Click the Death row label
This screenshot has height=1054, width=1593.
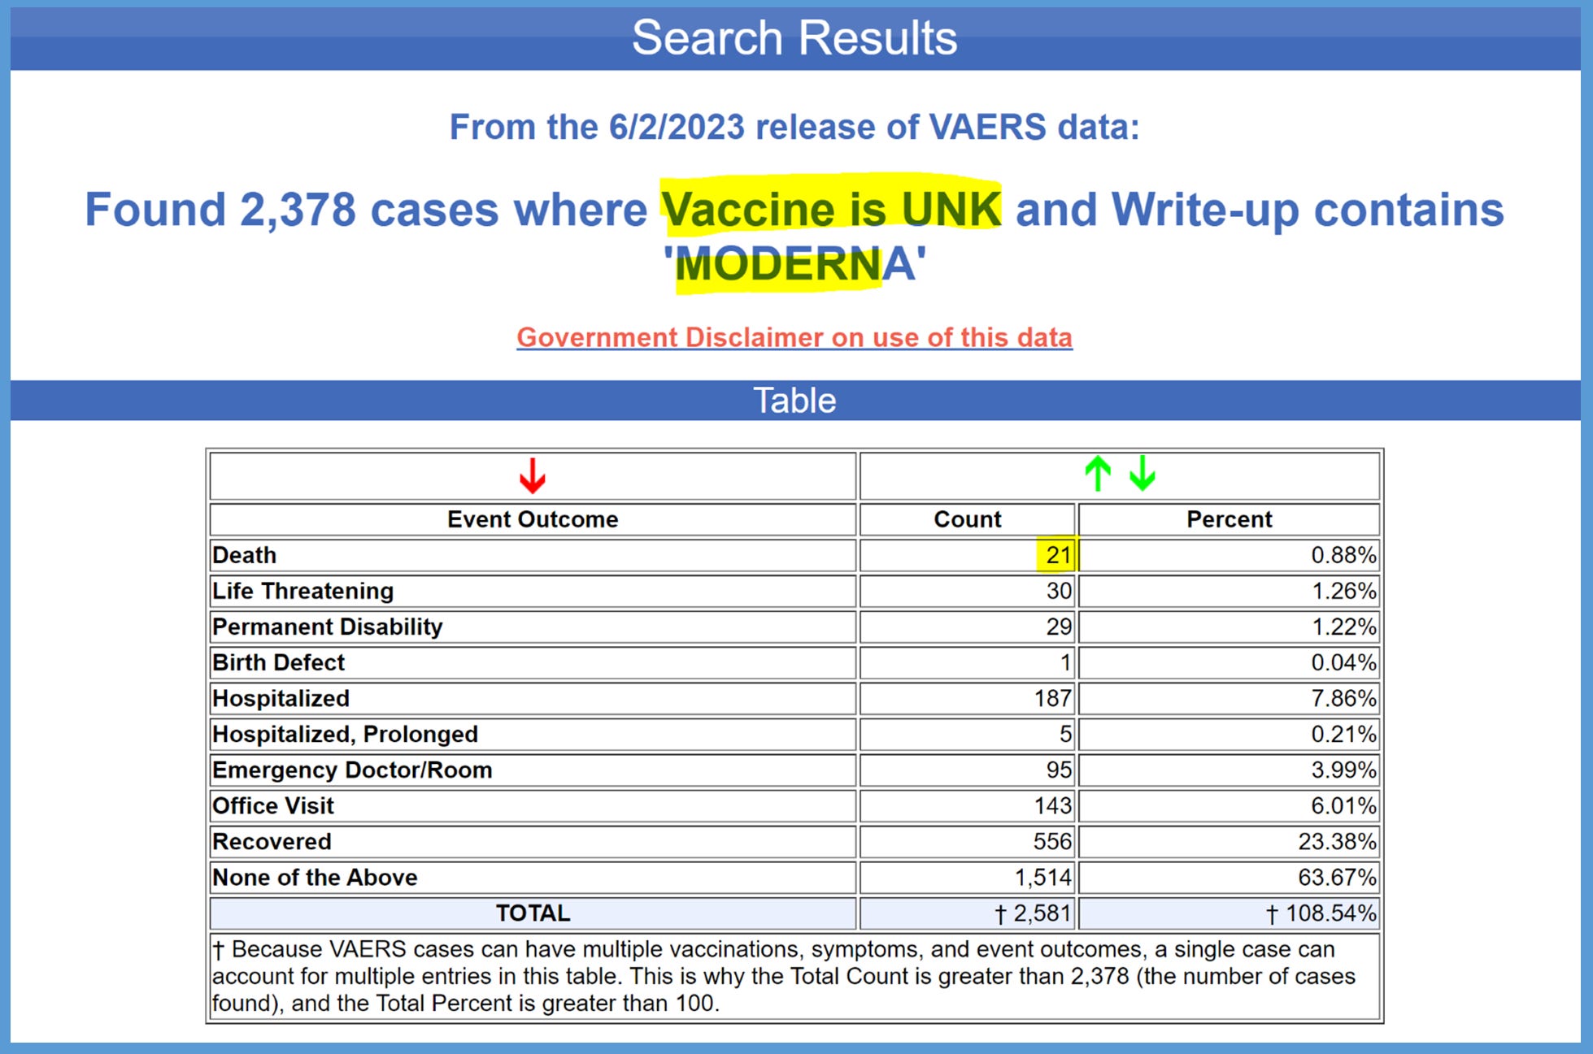pos(533,555)
